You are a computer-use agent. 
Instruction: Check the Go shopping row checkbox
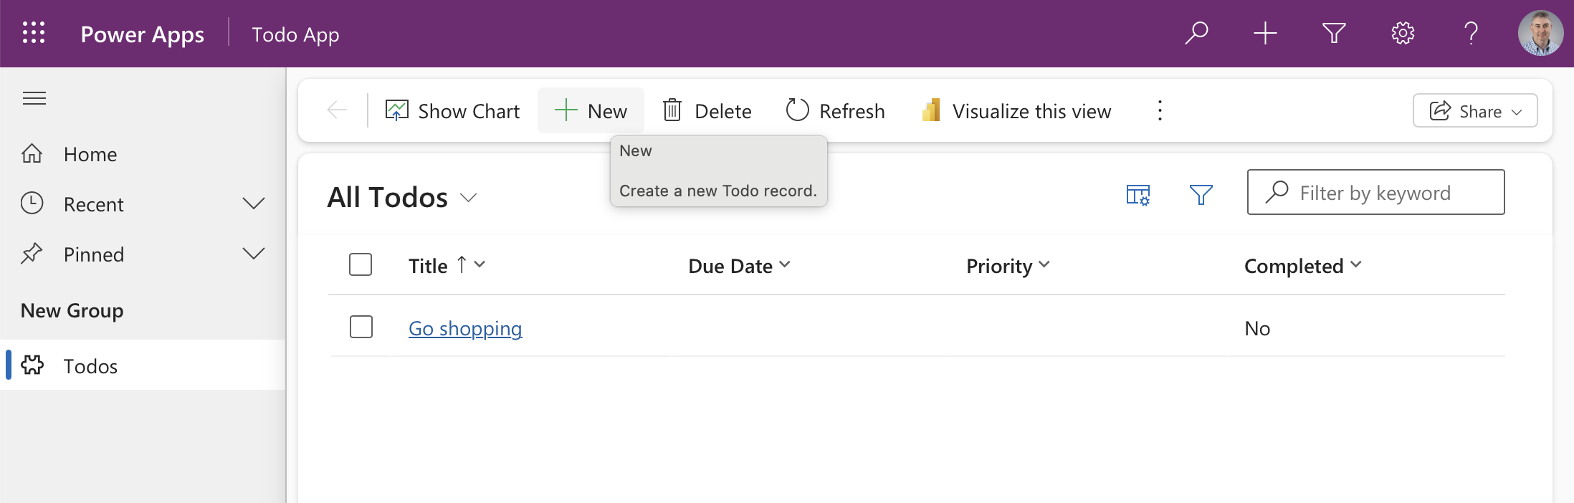(x=361, y=327)
